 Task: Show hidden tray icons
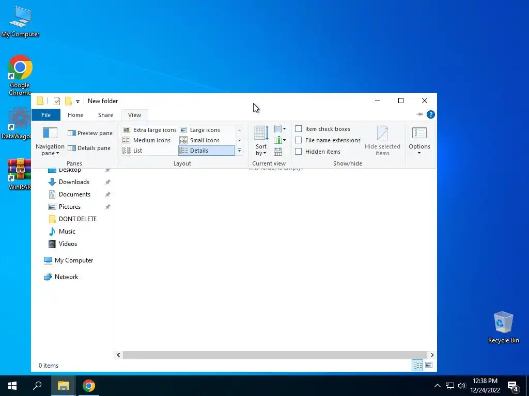coord(437,386)
